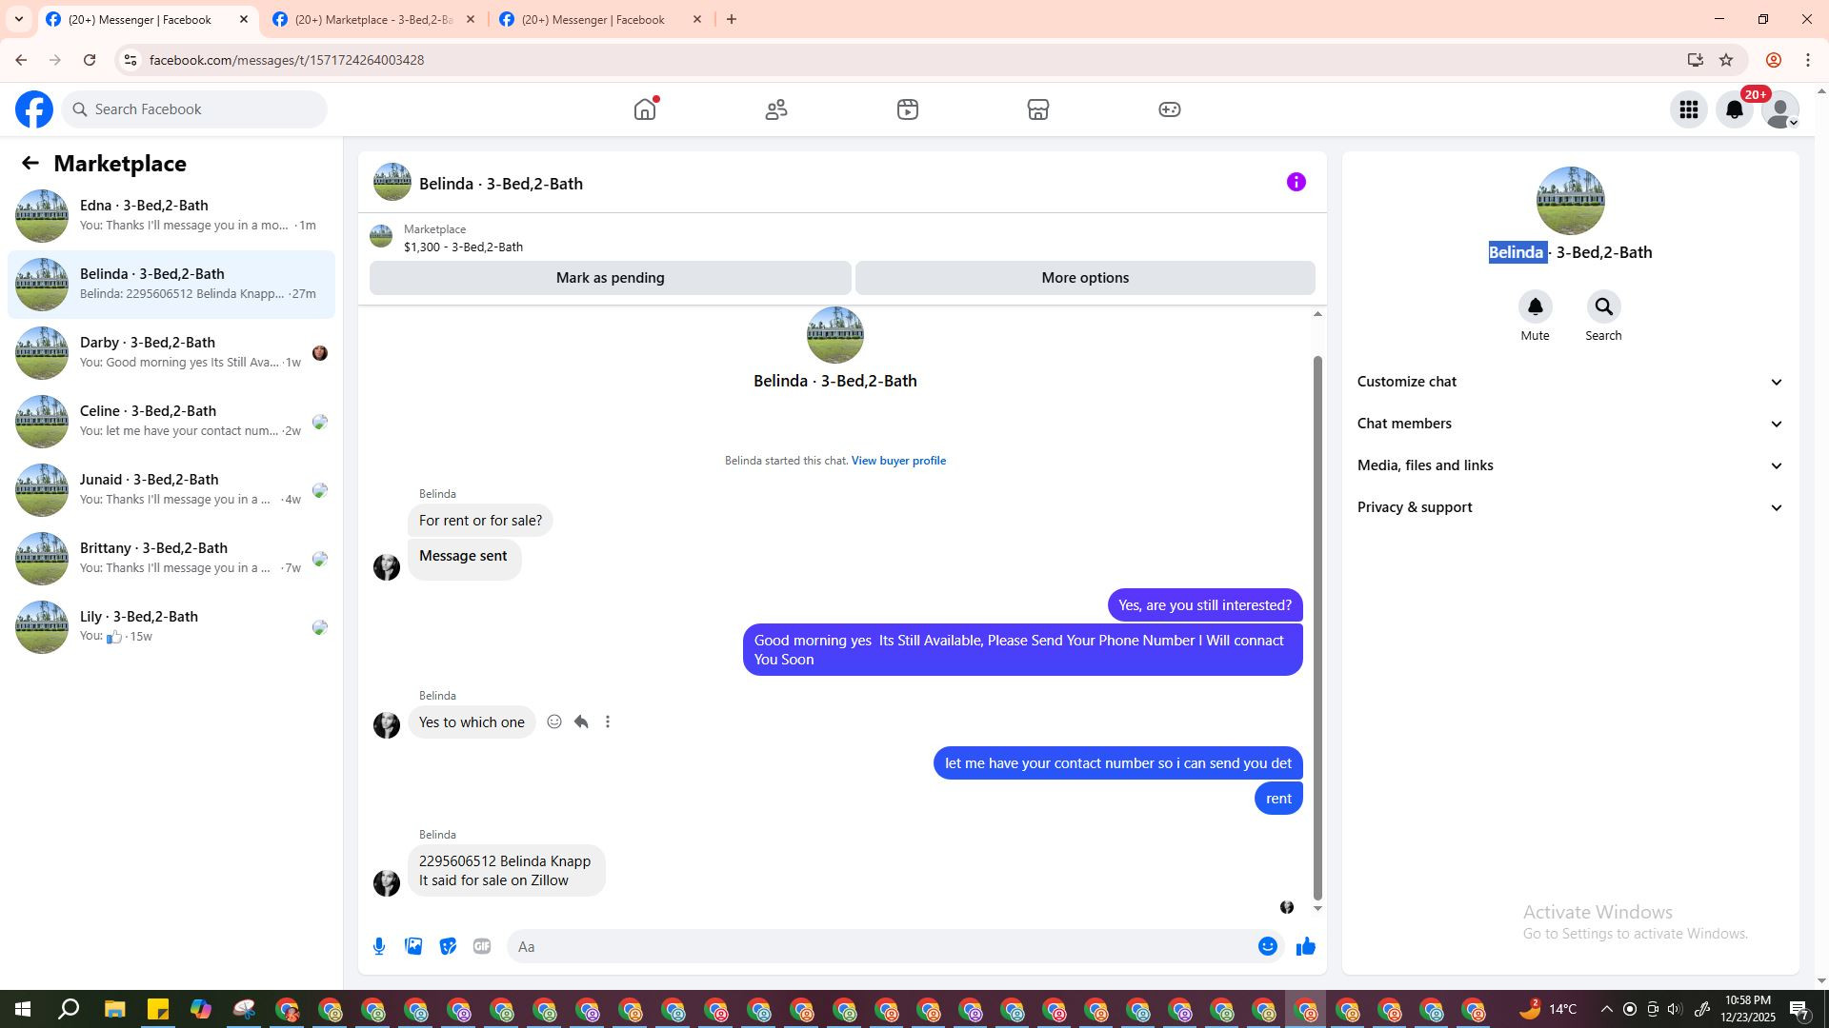This screenshot has height=1028, width=1829.
Task: Open the Edna 3-Bed,2-Bath conversation
Action: (x=171, y=215)
